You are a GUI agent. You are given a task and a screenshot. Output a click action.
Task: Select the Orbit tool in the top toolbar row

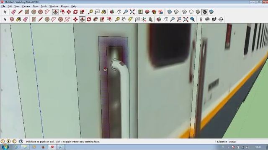(112, 12)
